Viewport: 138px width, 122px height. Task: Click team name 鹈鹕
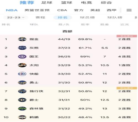click(34, 117)
